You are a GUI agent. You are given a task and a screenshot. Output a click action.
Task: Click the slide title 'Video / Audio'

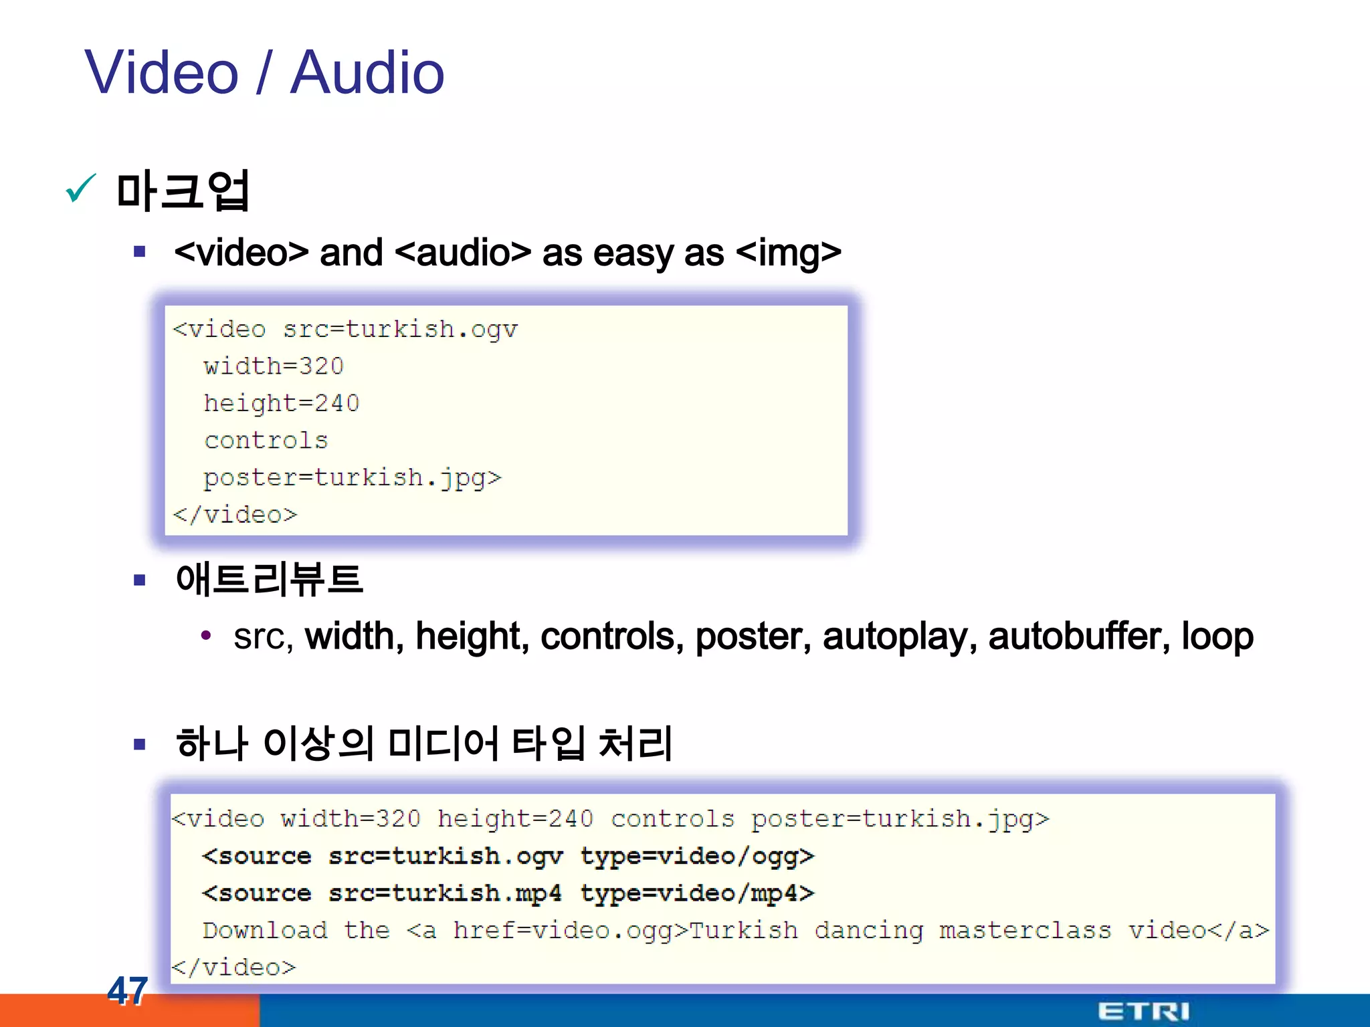264,72
